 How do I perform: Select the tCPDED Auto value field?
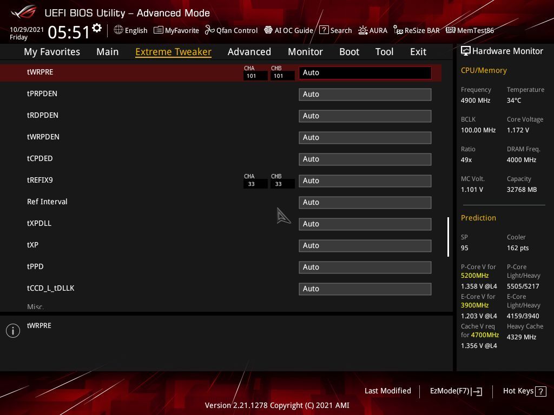(x=365, y=159)
